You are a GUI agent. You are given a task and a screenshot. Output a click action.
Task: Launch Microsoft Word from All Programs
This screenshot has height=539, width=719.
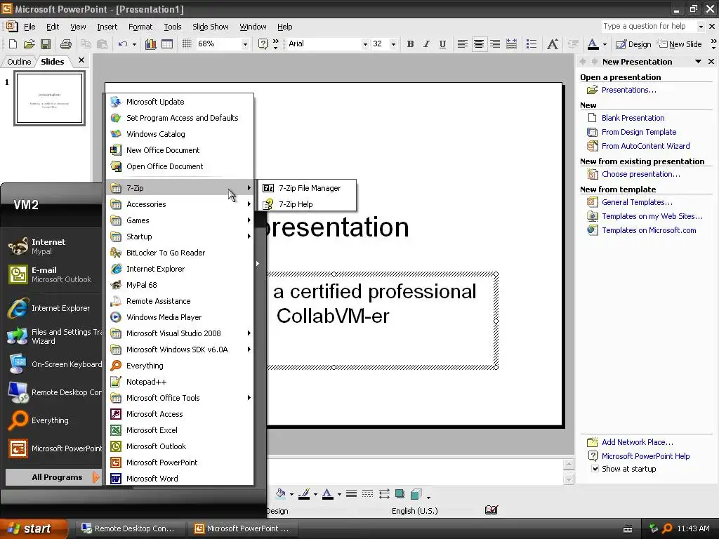[180, 479]
